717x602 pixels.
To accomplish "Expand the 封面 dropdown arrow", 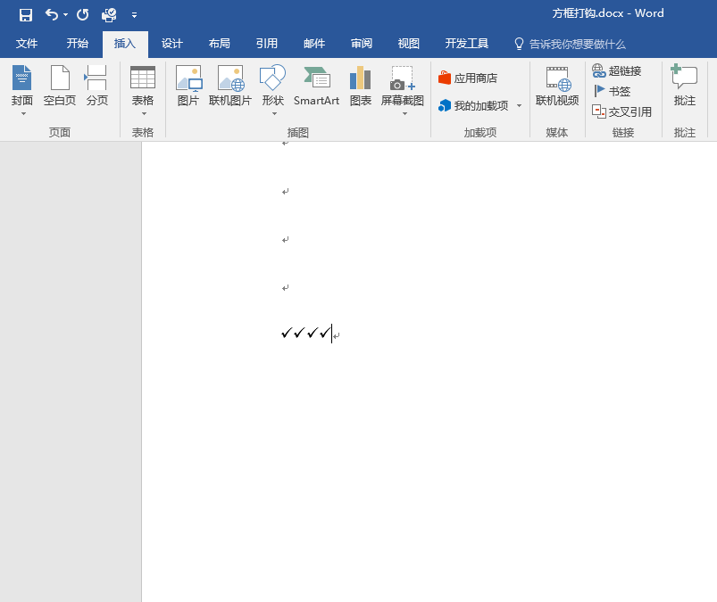I will 23,114.
